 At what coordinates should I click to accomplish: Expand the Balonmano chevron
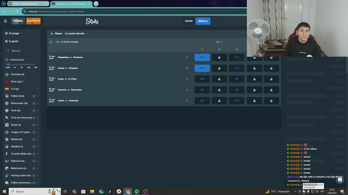[x=37, y=168]
